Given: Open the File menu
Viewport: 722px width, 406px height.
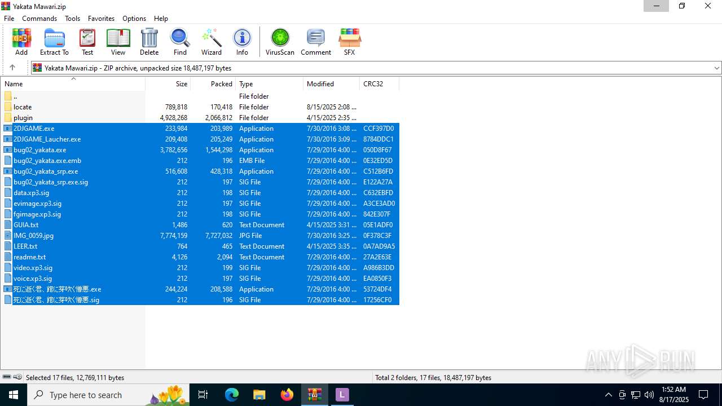Looking at the screenshot, I should pos(9,18).
